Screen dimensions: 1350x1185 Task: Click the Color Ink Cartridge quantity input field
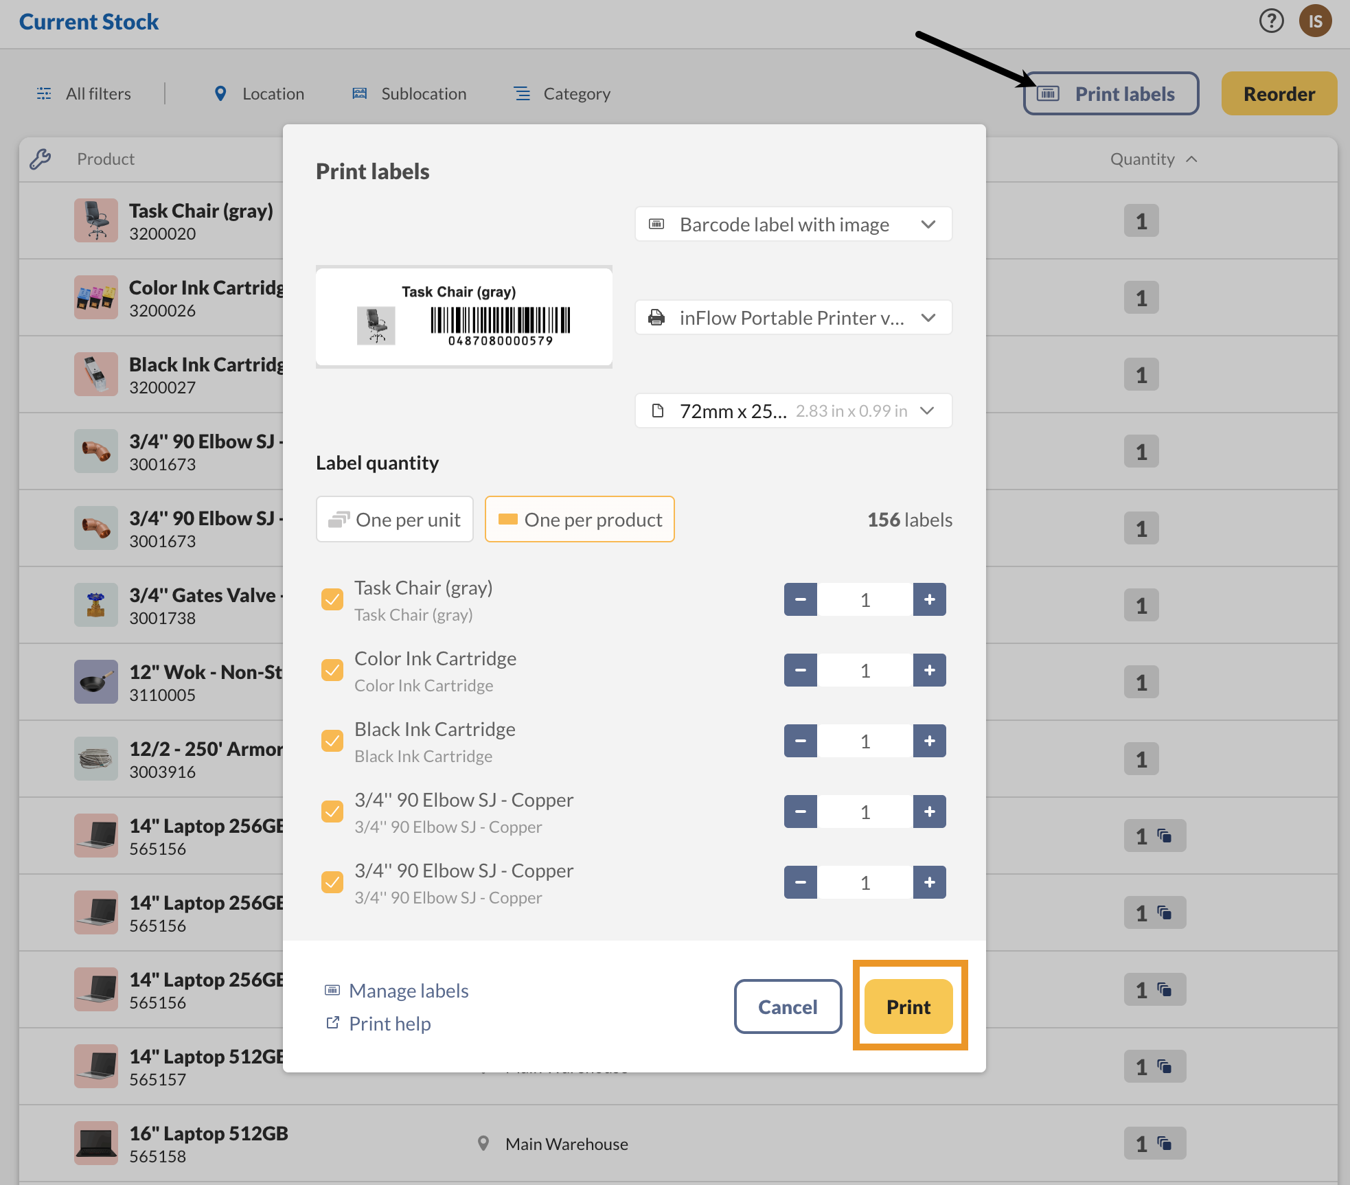click(x=865, y=670)
